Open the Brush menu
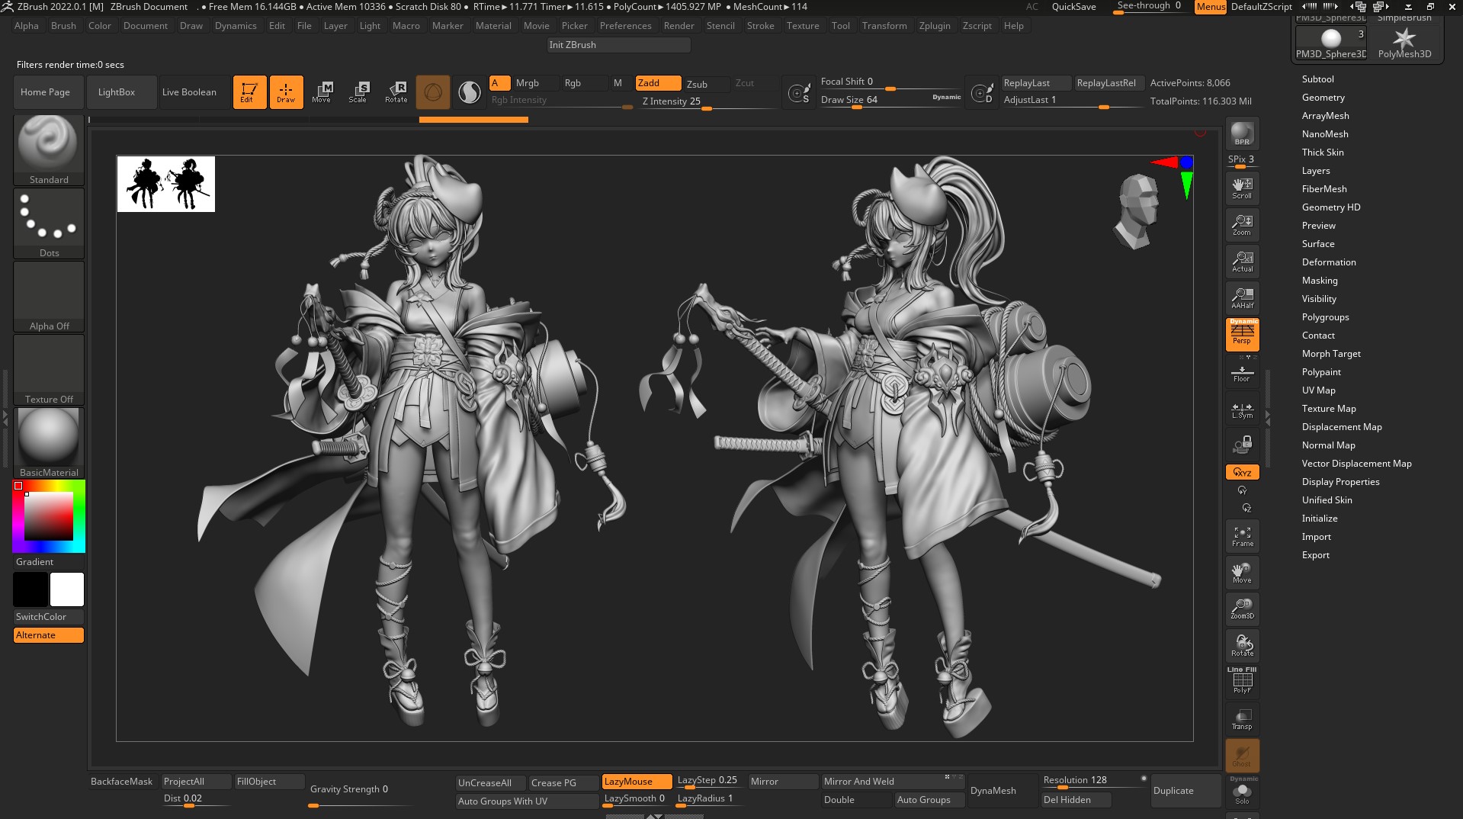This screenshot has height=819, width=1463. [63, 26]
